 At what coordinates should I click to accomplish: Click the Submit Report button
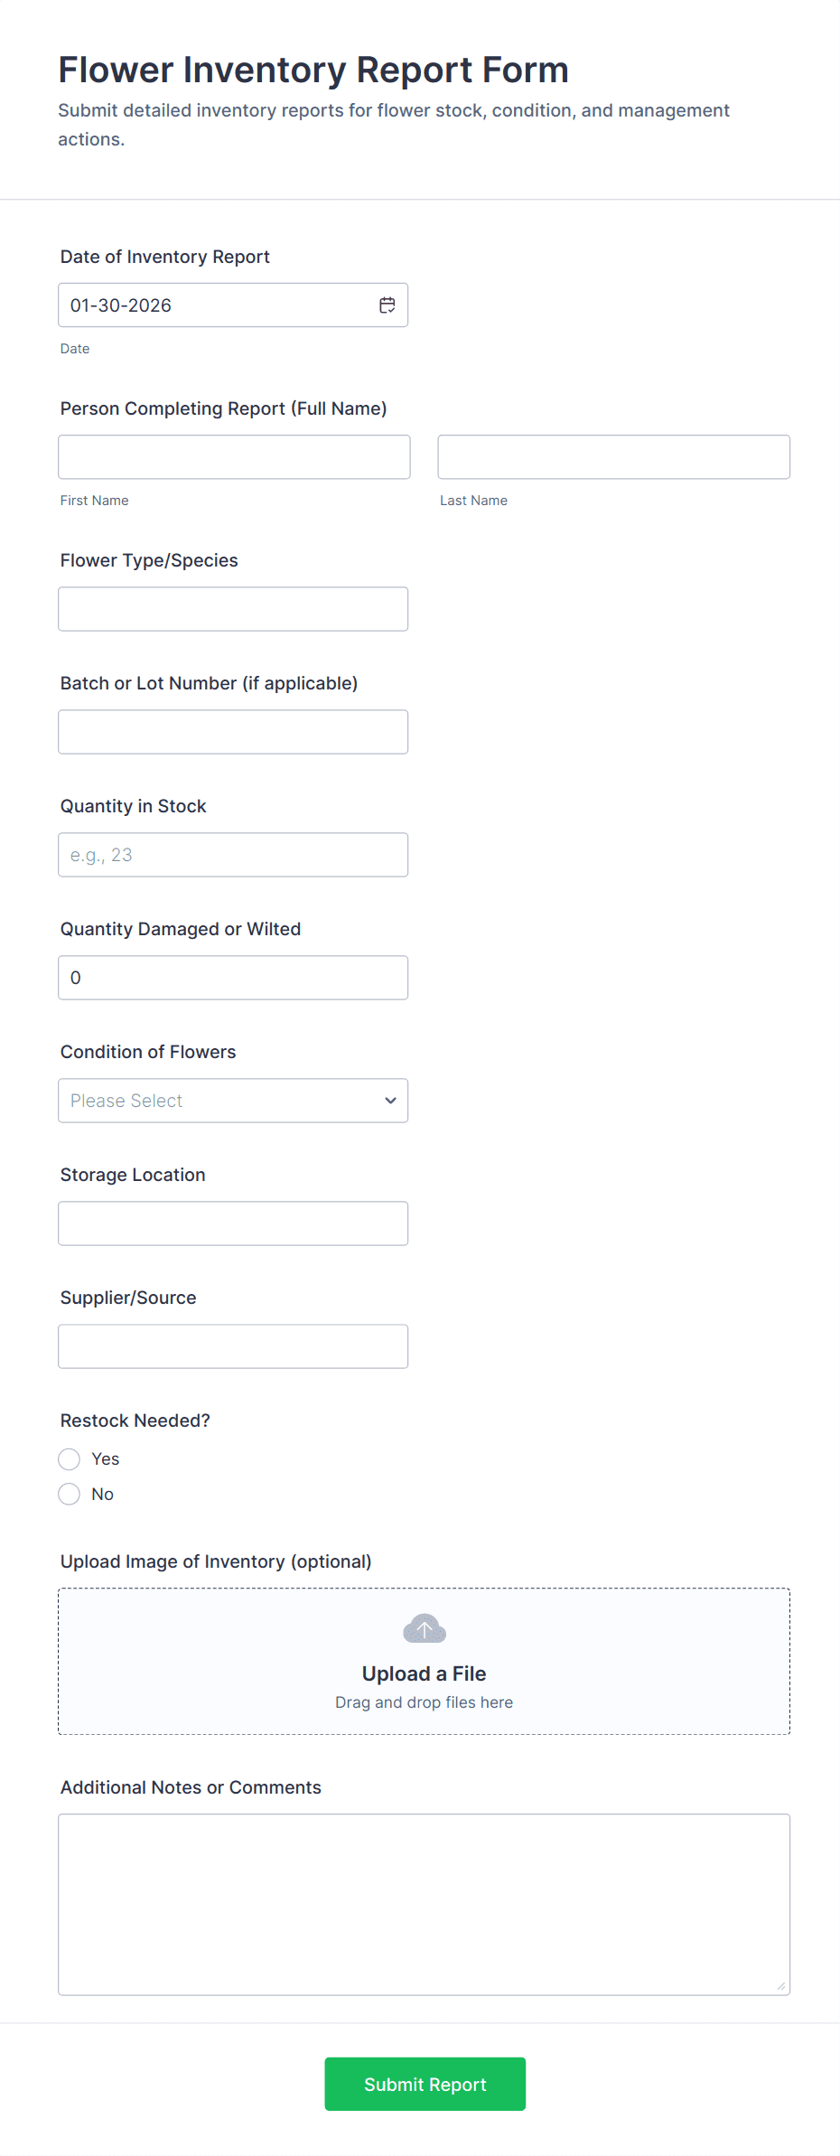(425, 2084)
